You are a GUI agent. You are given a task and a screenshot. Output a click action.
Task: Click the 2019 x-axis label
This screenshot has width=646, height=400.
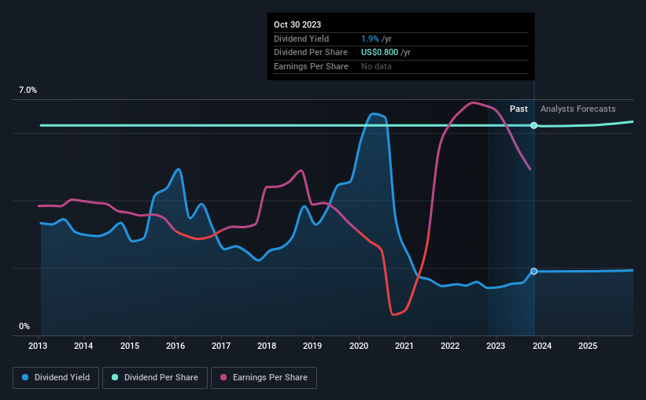[x=312, y=346]
